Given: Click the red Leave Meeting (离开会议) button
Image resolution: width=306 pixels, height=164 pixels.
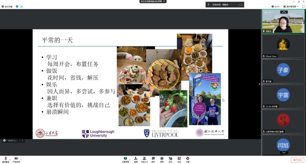Looking at the screenshot, I should click(297, 160).
